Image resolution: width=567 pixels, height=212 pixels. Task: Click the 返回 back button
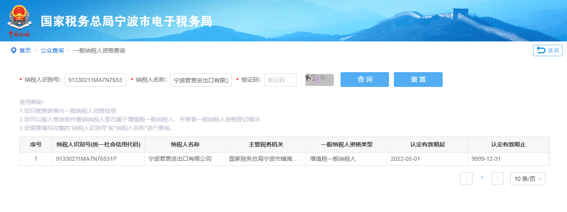(x=547, y=50)
